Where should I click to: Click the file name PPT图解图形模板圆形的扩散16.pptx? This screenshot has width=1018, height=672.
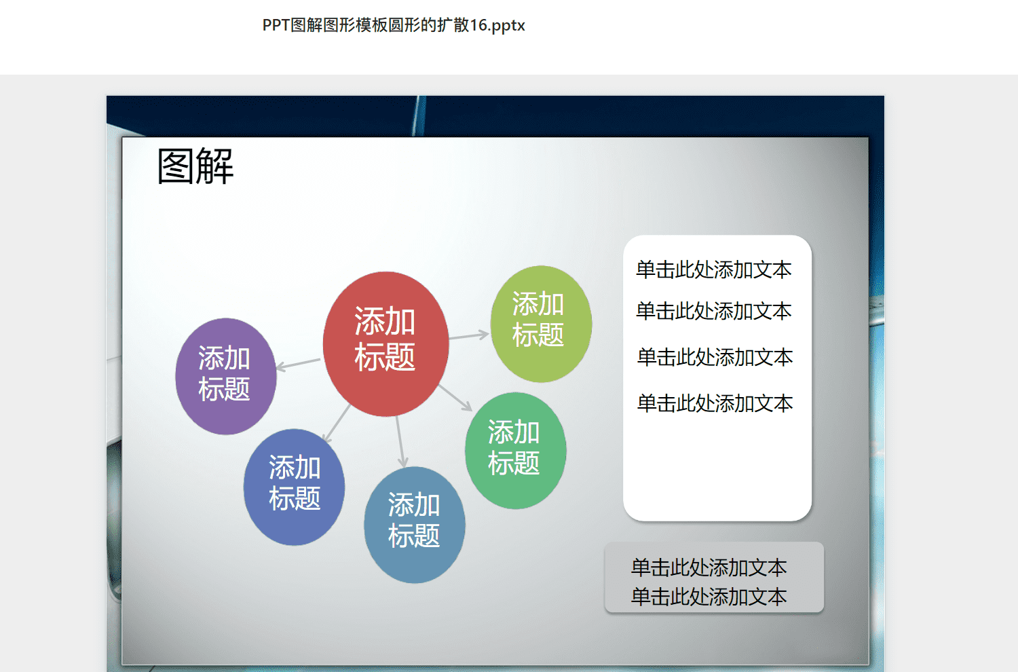coord(394,25)
